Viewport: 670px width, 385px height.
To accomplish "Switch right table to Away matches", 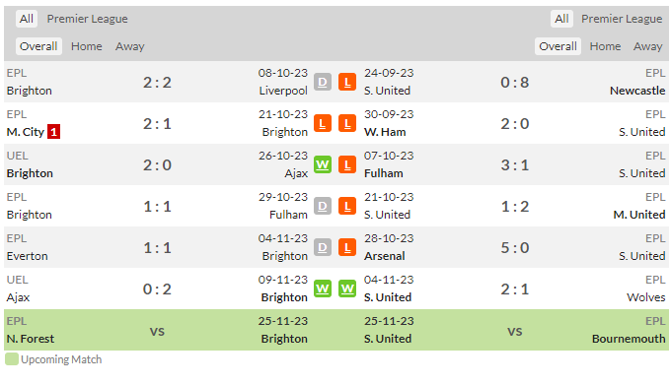I will [x=647, y=46].
